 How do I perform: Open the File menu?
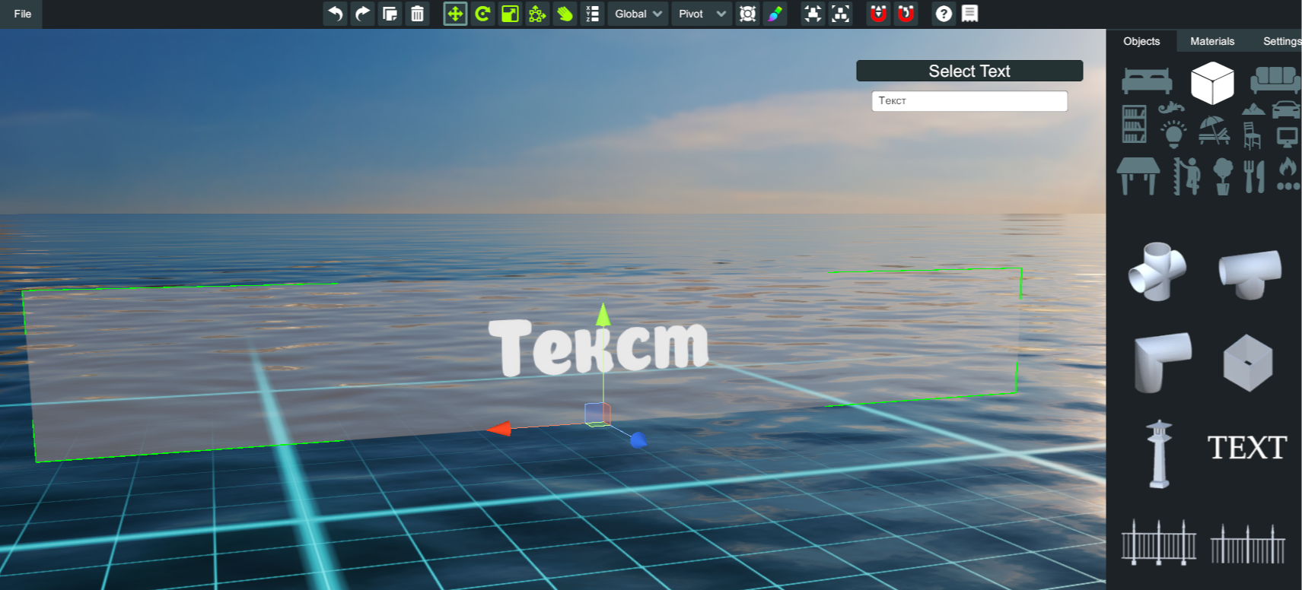pyautogui.click(x=22, y=14)
